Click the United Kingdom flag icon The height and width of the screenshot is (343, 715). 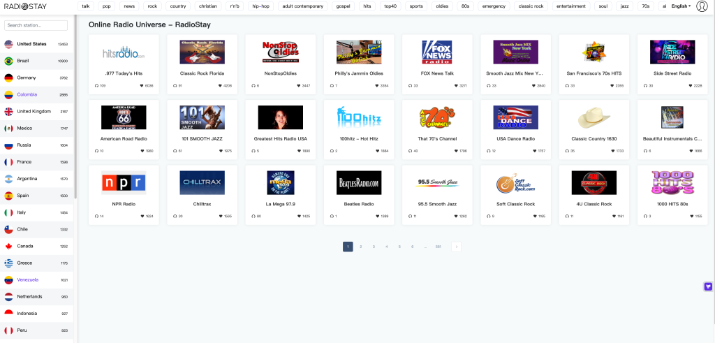click(8, 111)
